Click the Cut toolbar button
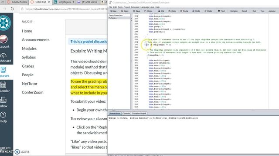 tap(161, 11)
